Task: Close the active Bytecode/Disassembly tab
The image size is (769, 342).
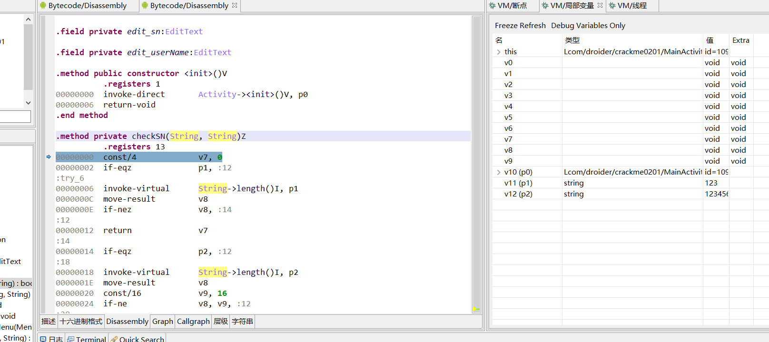Action: 235,6
